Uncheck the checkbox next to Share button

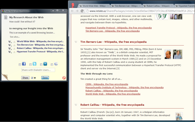32,78
